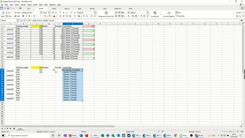Toggle centre horizontally alignment
The image size is (245, 138).
point(64,16)
